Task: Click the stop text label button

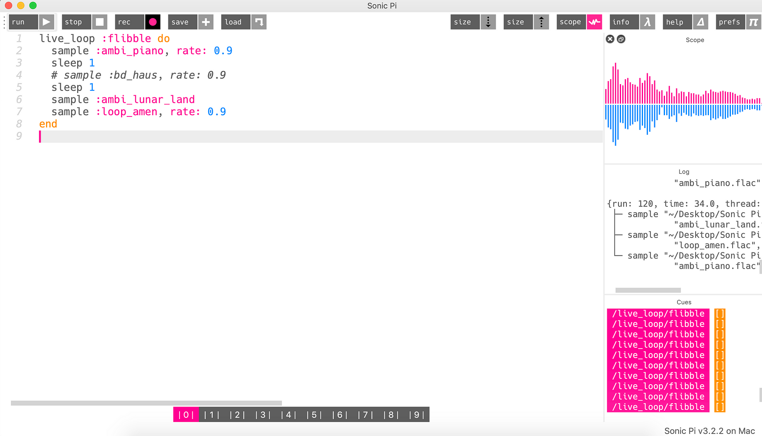Action: point(76,22)
